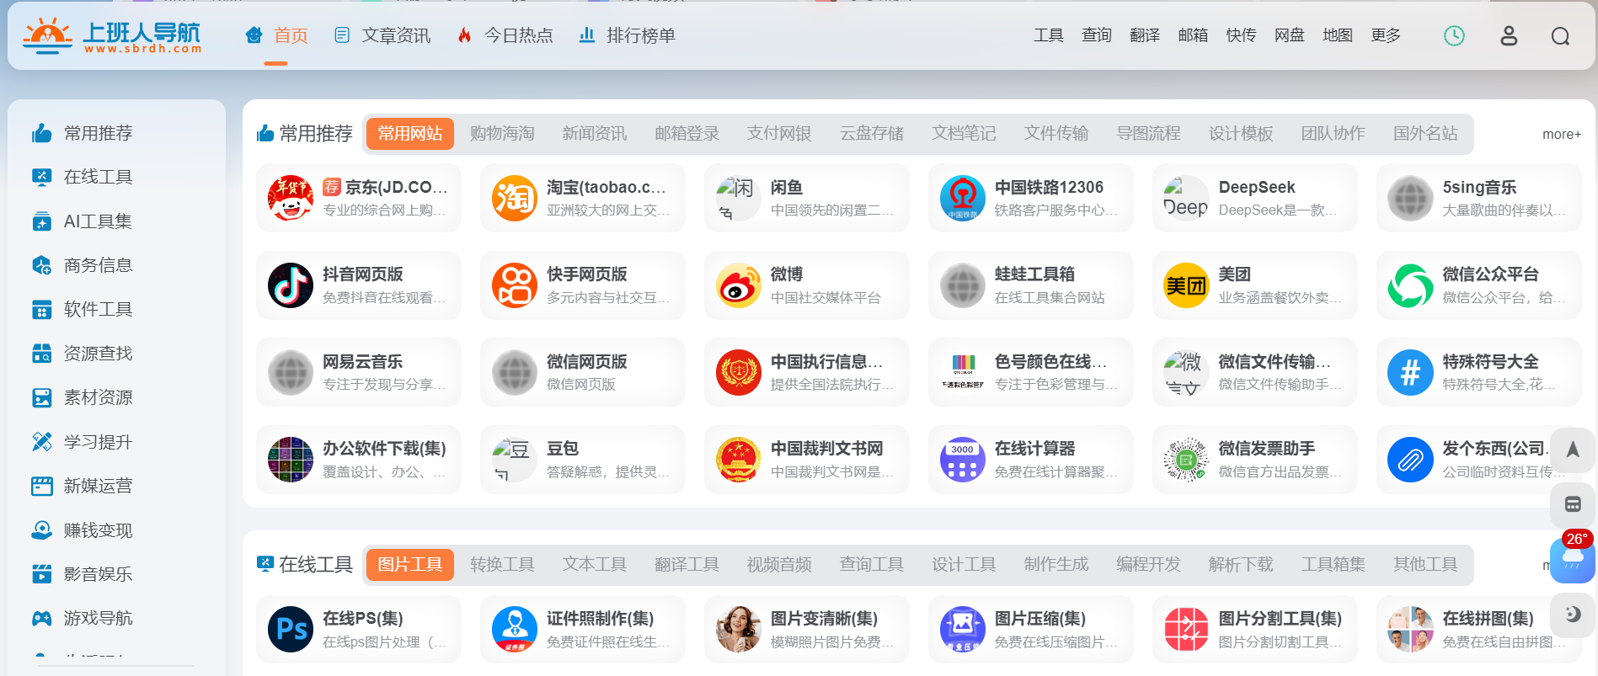Click more+ link in 常用推荐 section
Image resolution: width=1598 pixels, height=676 pixels.
click(x=1561, y=135)
